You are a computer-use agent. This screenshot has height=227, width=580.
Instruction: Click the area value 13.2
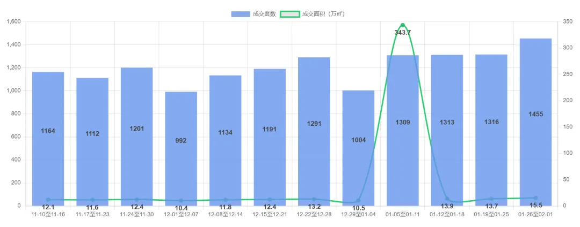(314, 207)
